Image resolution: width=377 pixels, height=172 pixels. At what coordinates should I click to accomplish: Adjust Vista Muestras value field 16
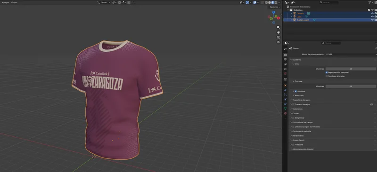coord(351,69)
